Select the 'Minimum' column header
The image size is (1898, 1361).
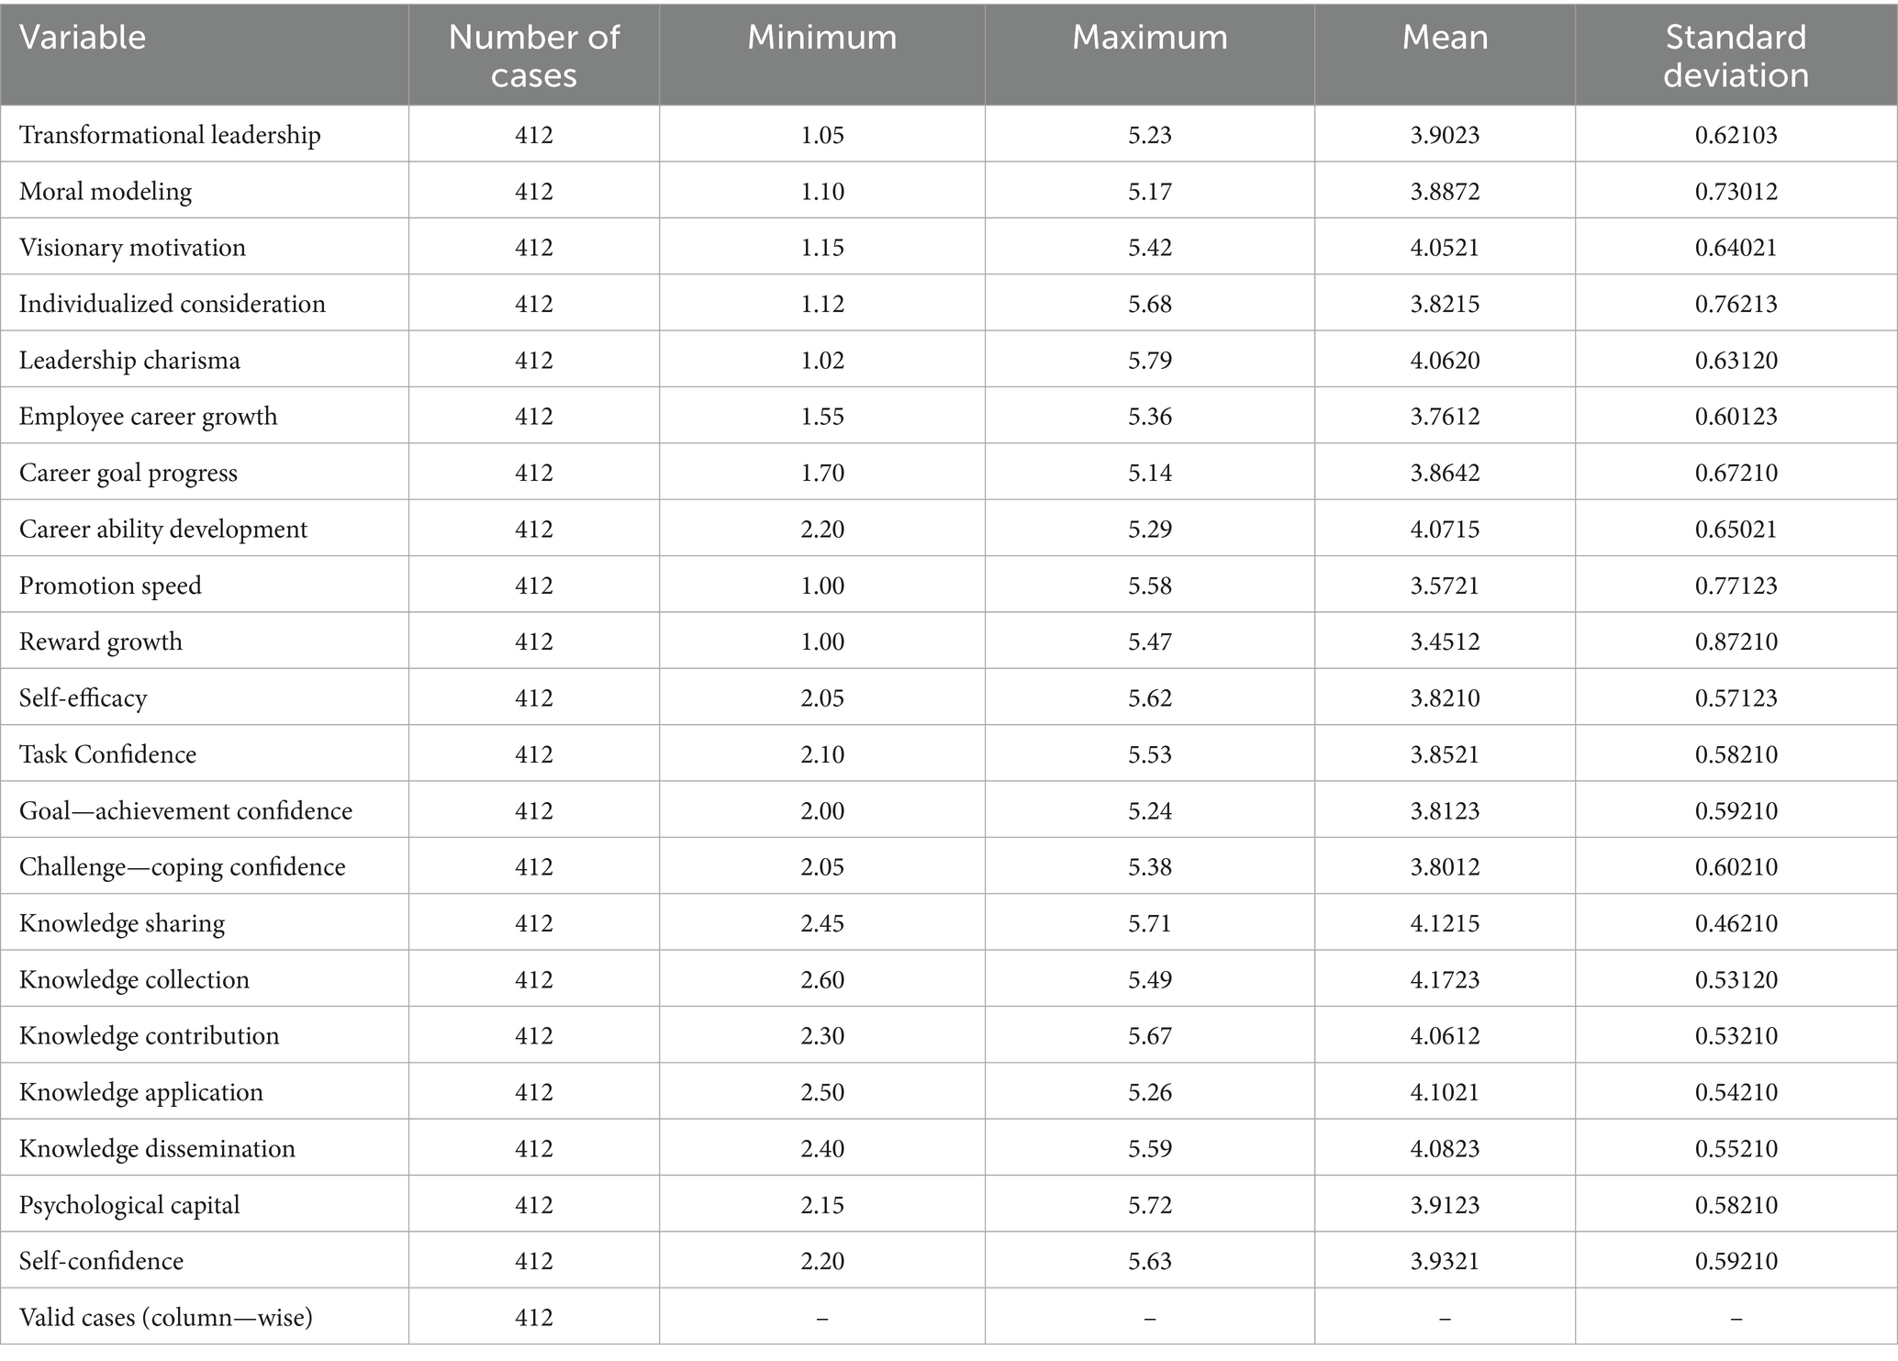tap(821, 38)
